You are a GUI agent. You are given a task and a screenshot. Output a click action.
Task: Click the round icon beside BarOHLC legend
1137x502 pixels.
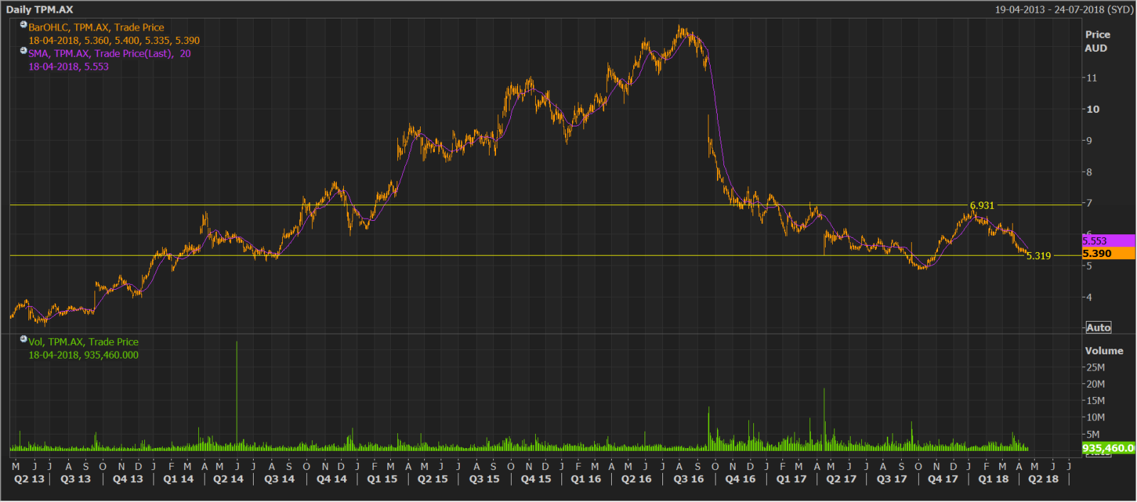tap(23, 25)
